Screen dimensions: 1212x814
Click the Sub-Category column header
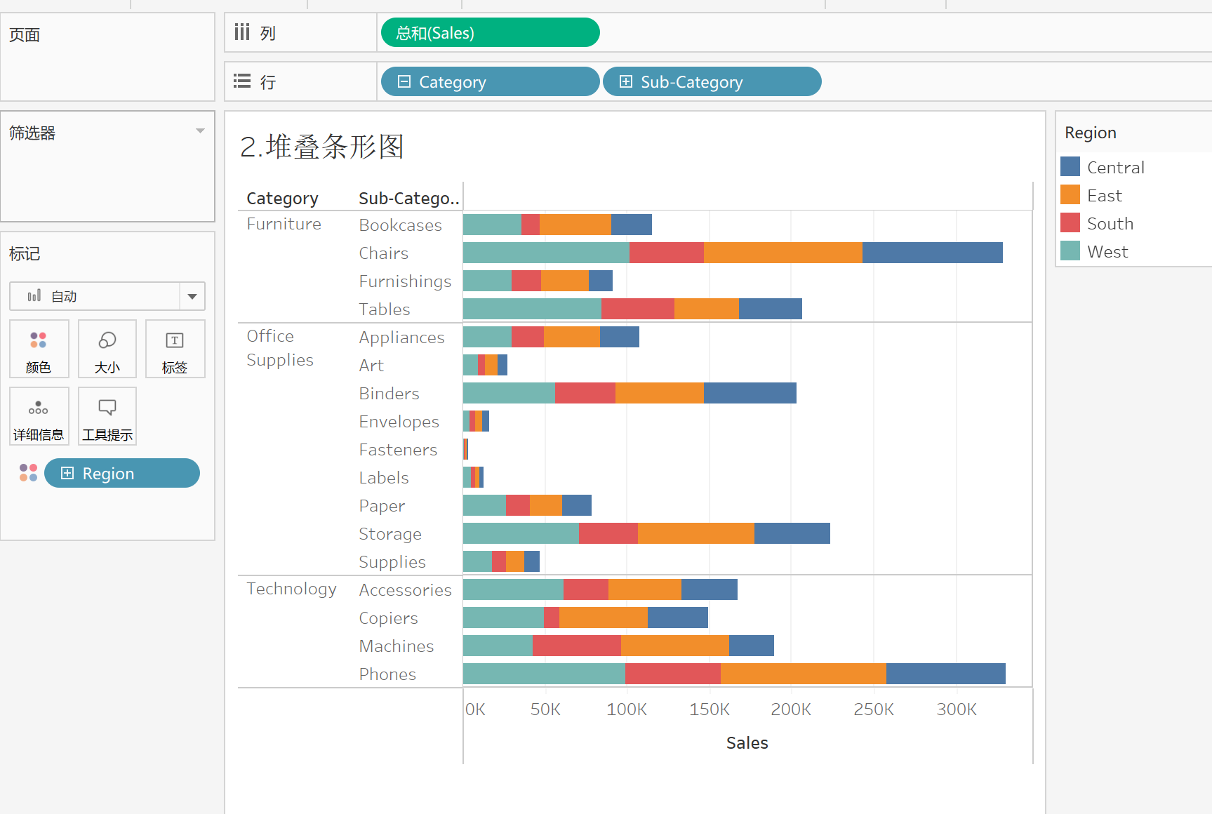[408, 199]
